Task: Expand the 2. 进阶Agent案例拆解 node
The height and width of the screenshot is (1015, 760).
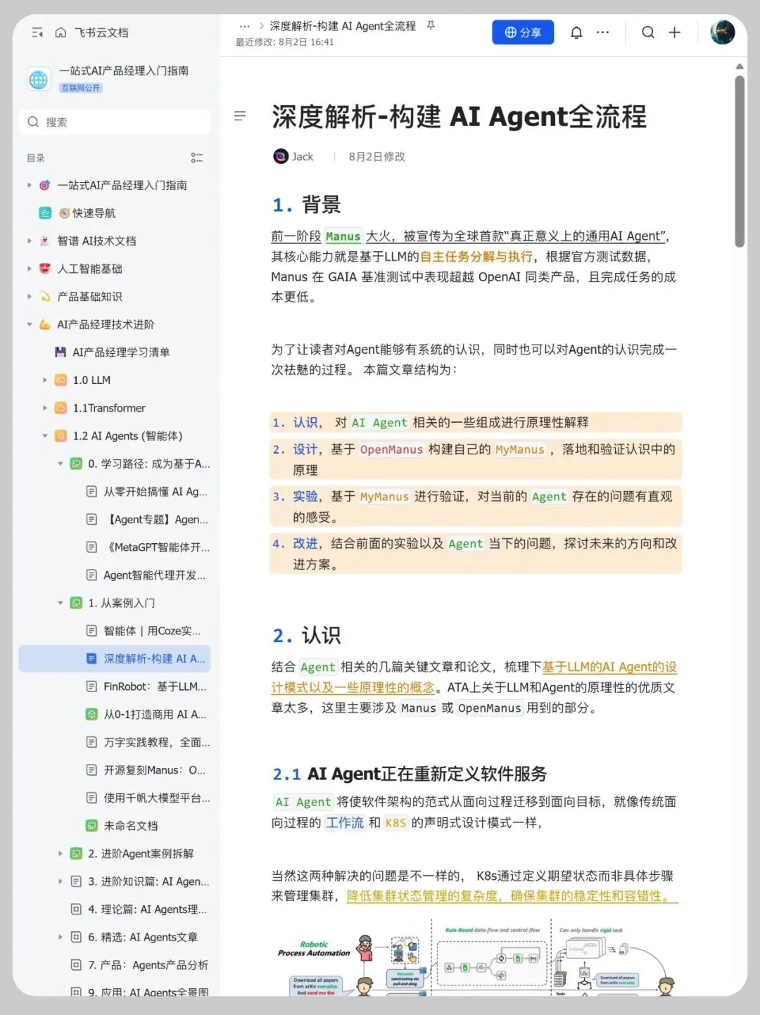Action: click(61, 853)
